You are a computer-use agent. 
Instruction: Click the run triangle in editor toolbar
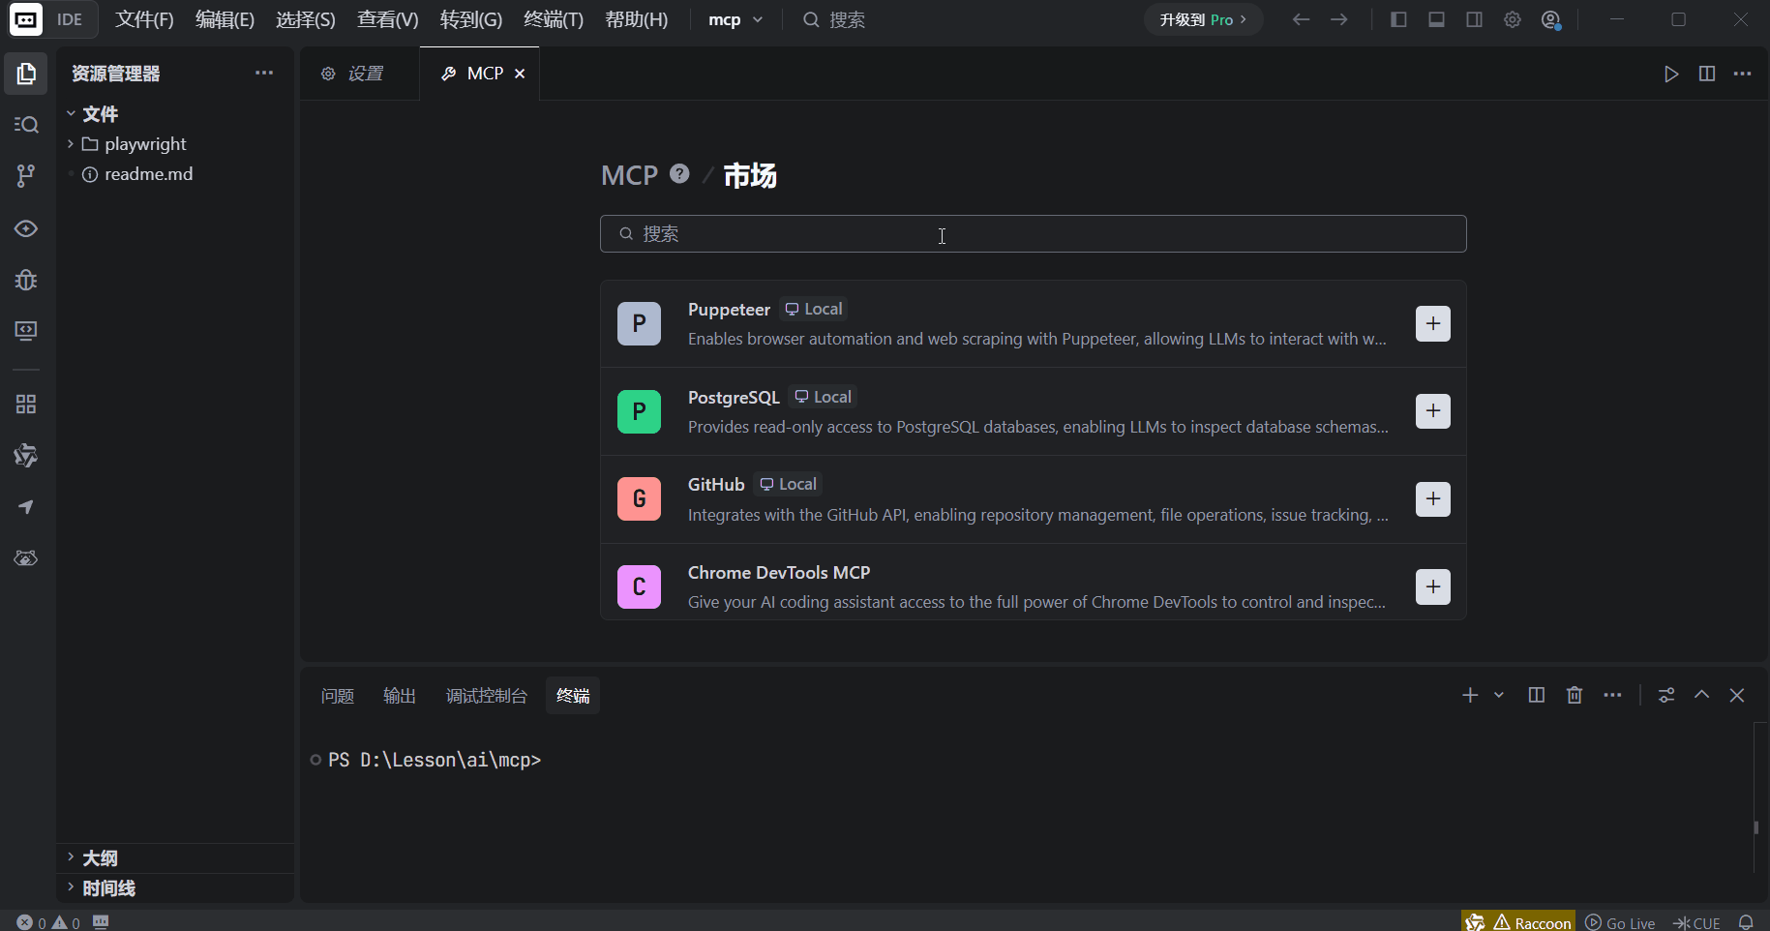click(x=1671, y=75)
